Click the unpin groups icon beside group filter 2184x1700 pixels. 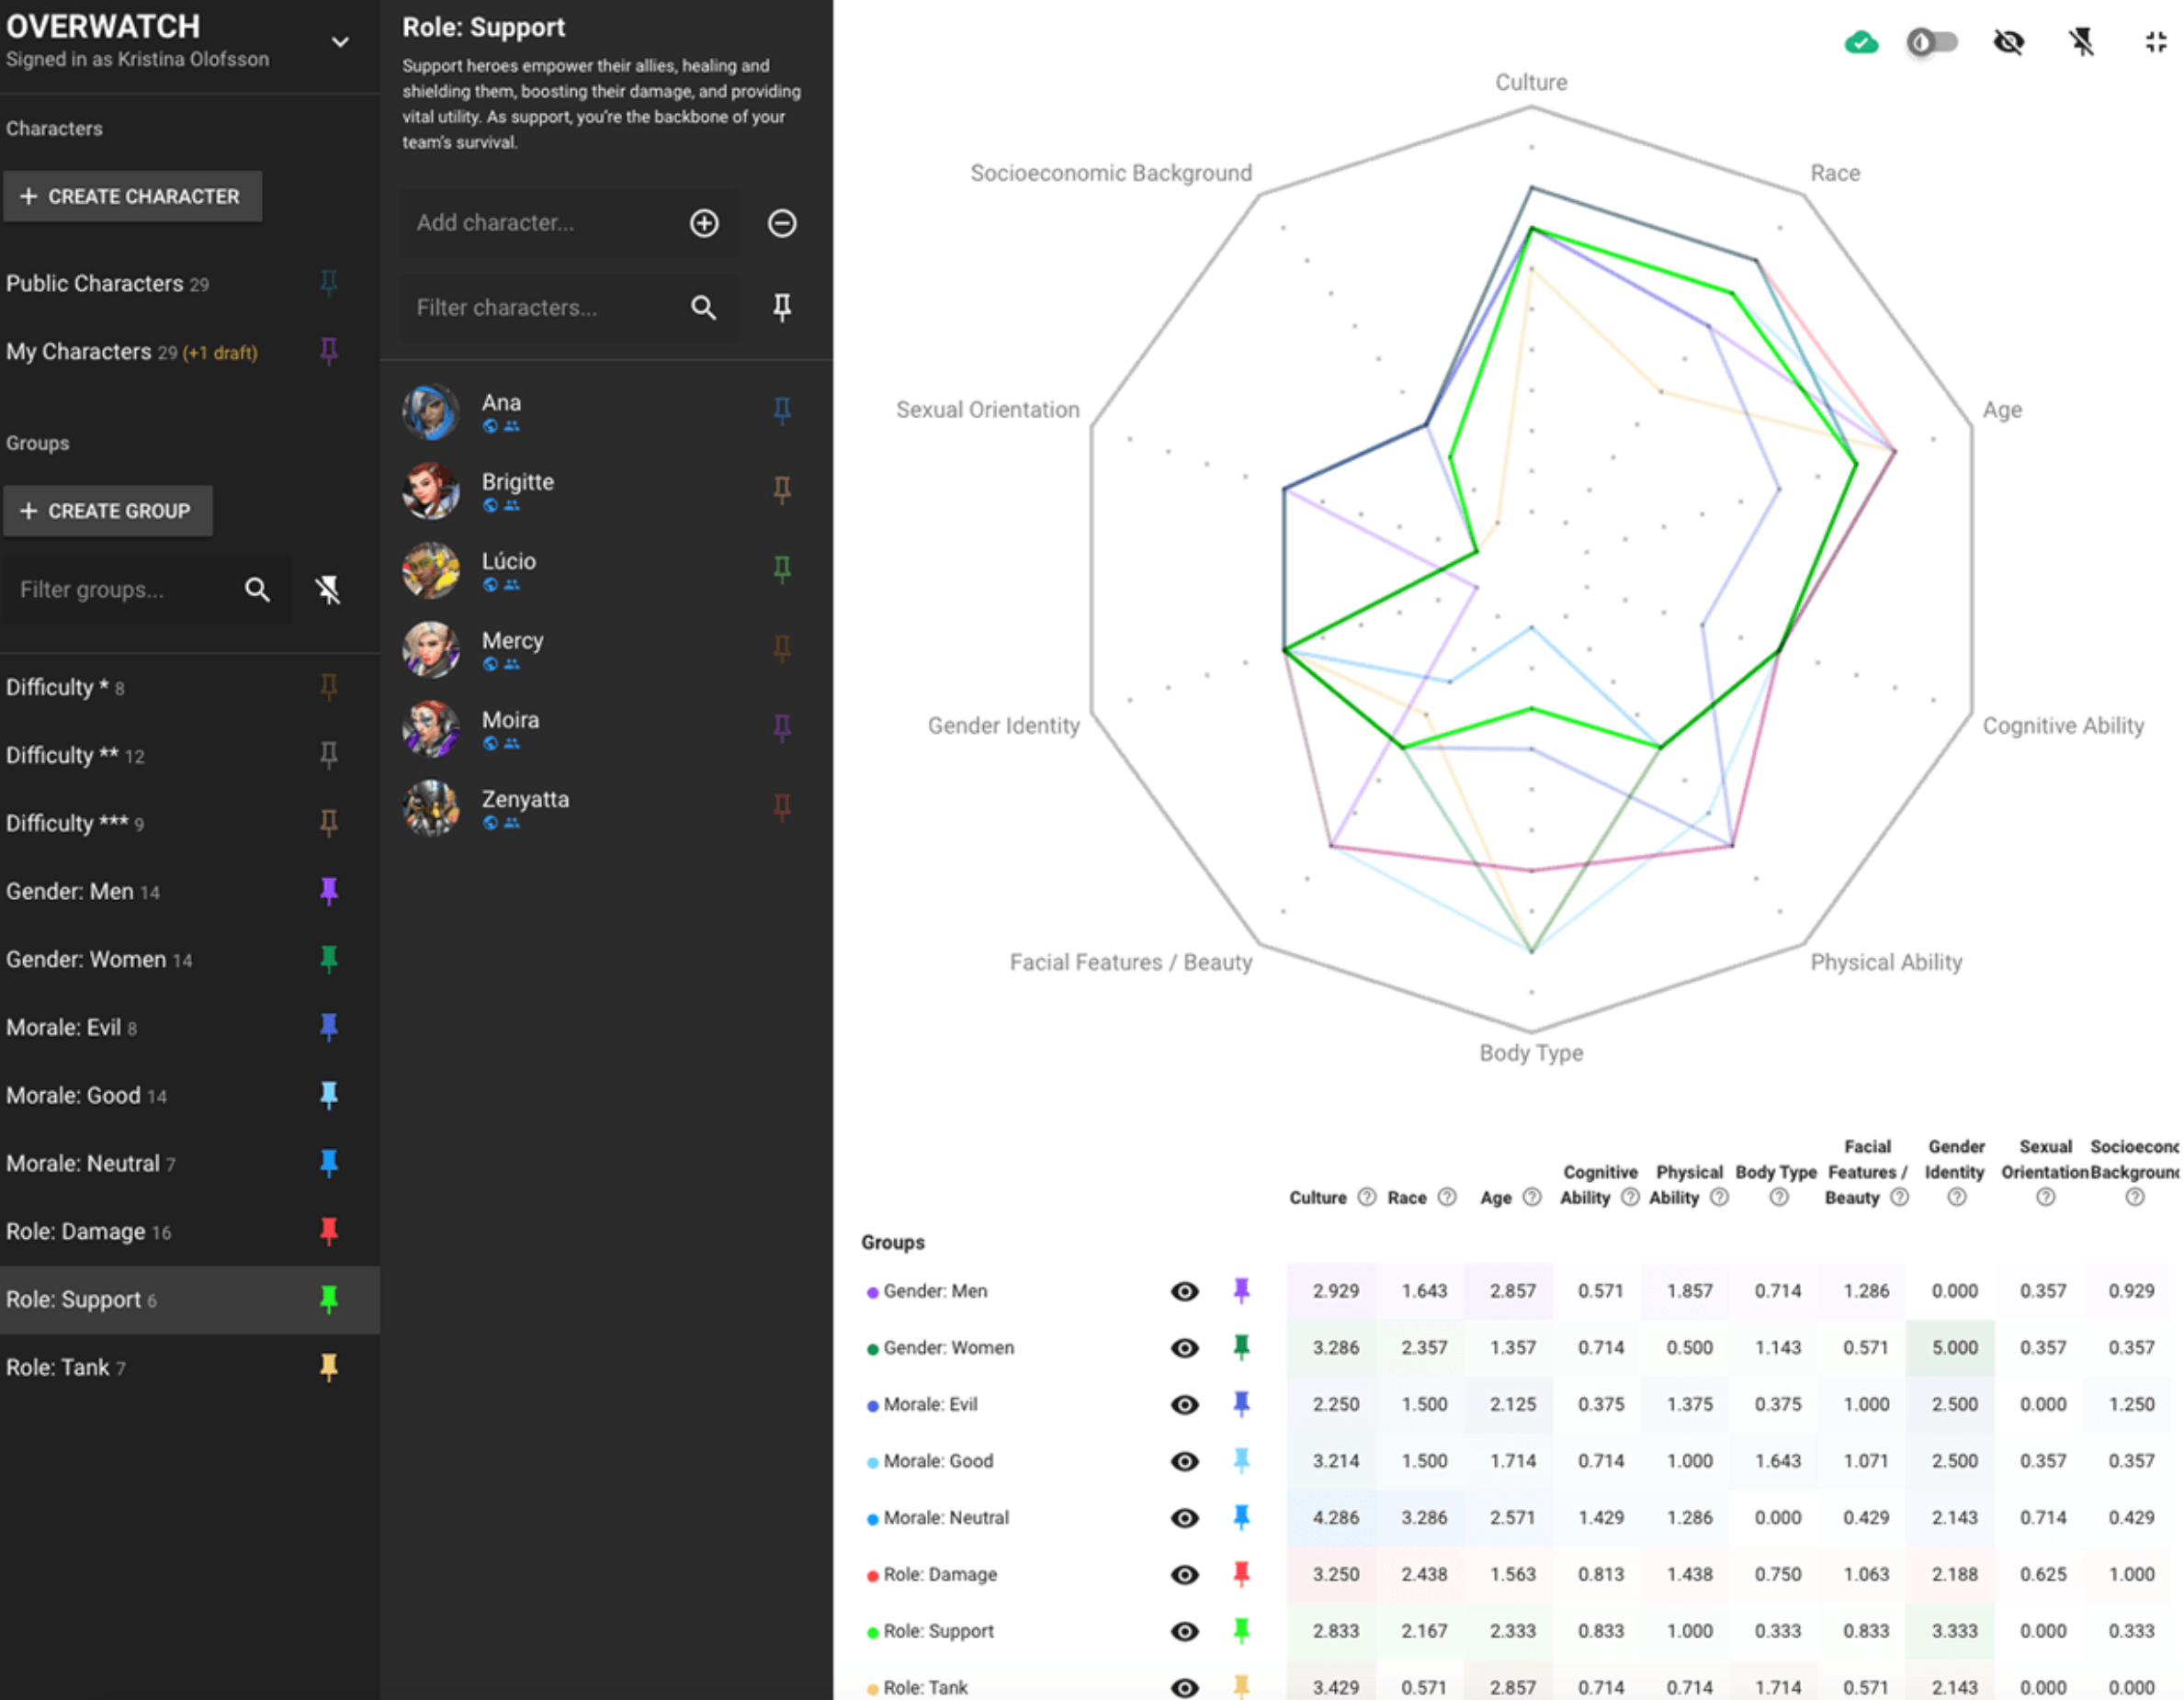click(x=328, y=590)
